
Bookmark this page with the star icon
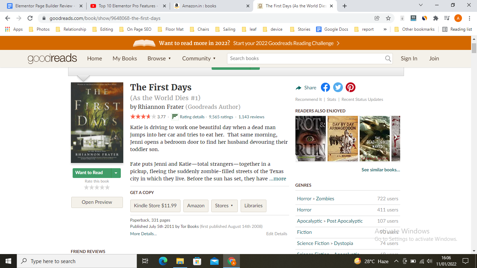click(x=388, y=18)
